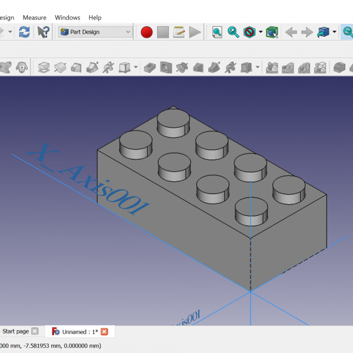This screenshot has height=353, width=353.
Task: Toggle the bounding box view icon
Action: pos(271,32)
